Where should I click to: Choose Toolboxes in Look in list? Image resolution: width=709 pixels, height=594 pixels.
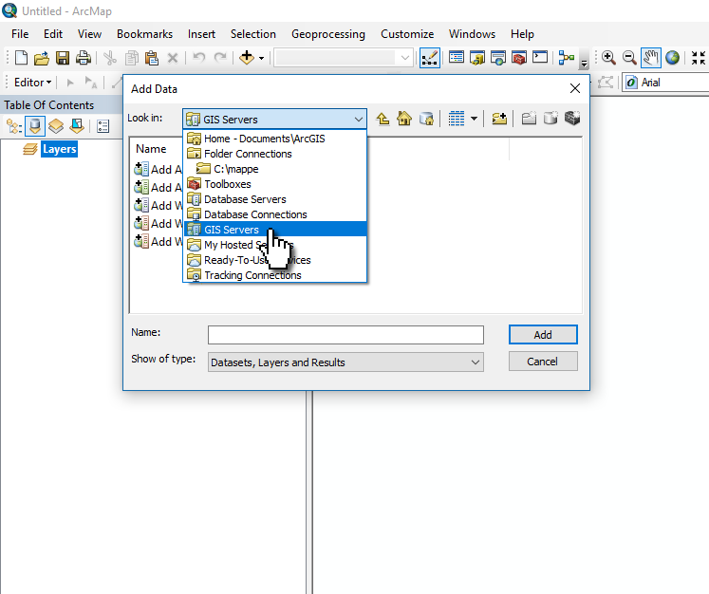click(x=275, y=184)
